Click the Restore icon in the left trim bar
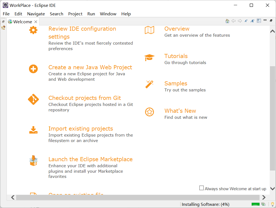Screen dimensions: 276x208 coord(3,22)
